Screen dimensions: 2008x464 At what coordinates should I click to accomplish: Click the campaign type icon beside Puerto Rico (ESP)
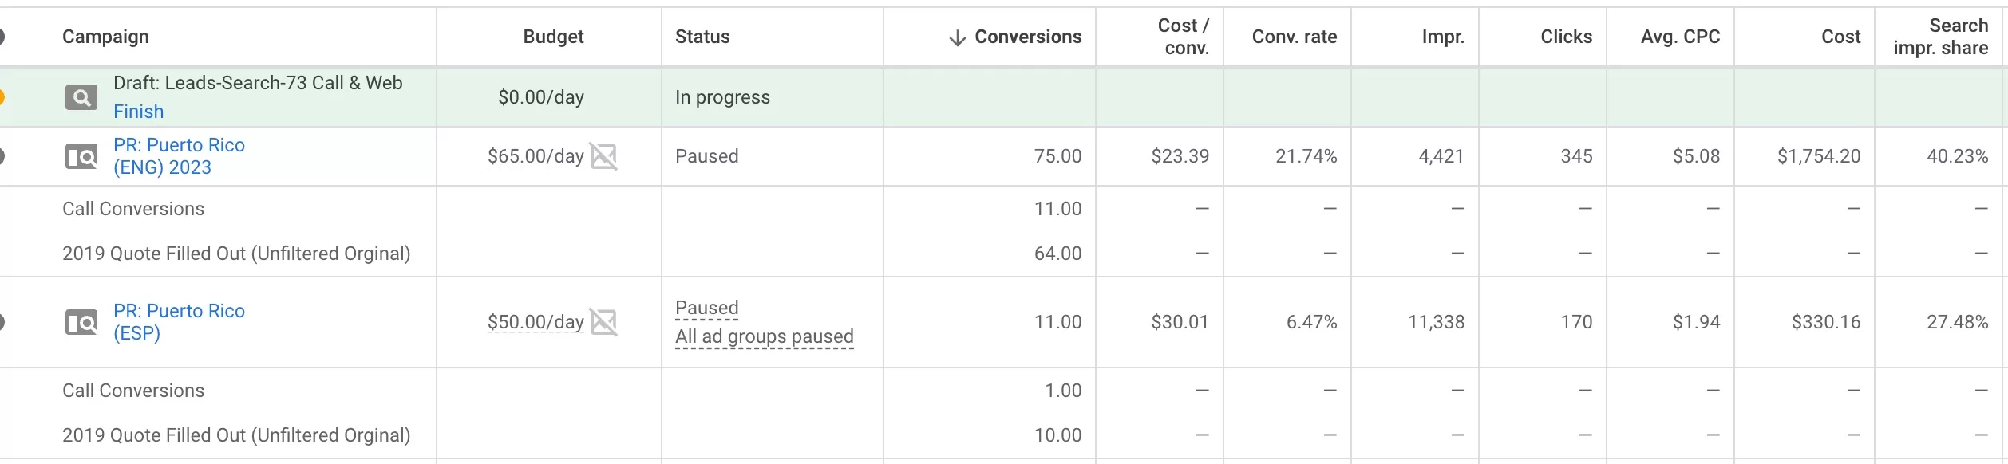[x=81, y=323]
